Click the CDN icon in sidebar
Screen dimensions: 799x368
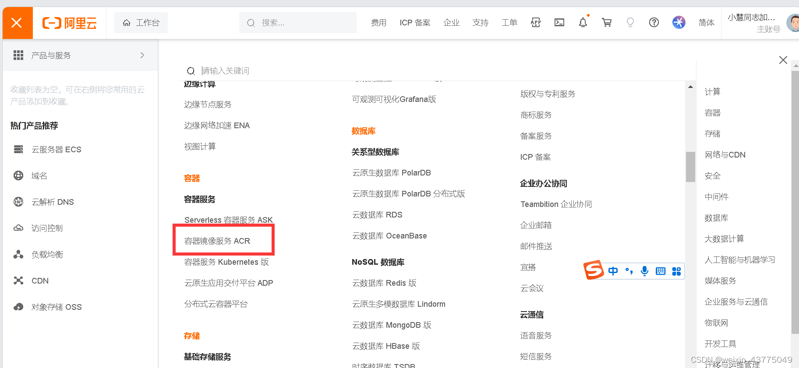[18, 280]
